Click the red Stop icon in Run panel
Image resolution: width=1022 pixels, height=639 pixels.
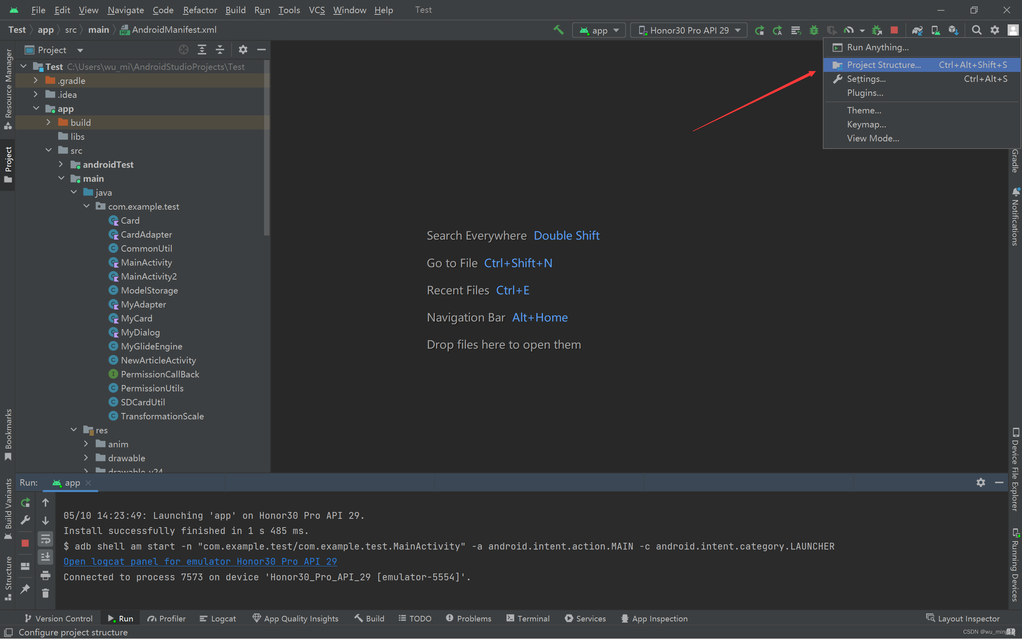tap(25, 543)
